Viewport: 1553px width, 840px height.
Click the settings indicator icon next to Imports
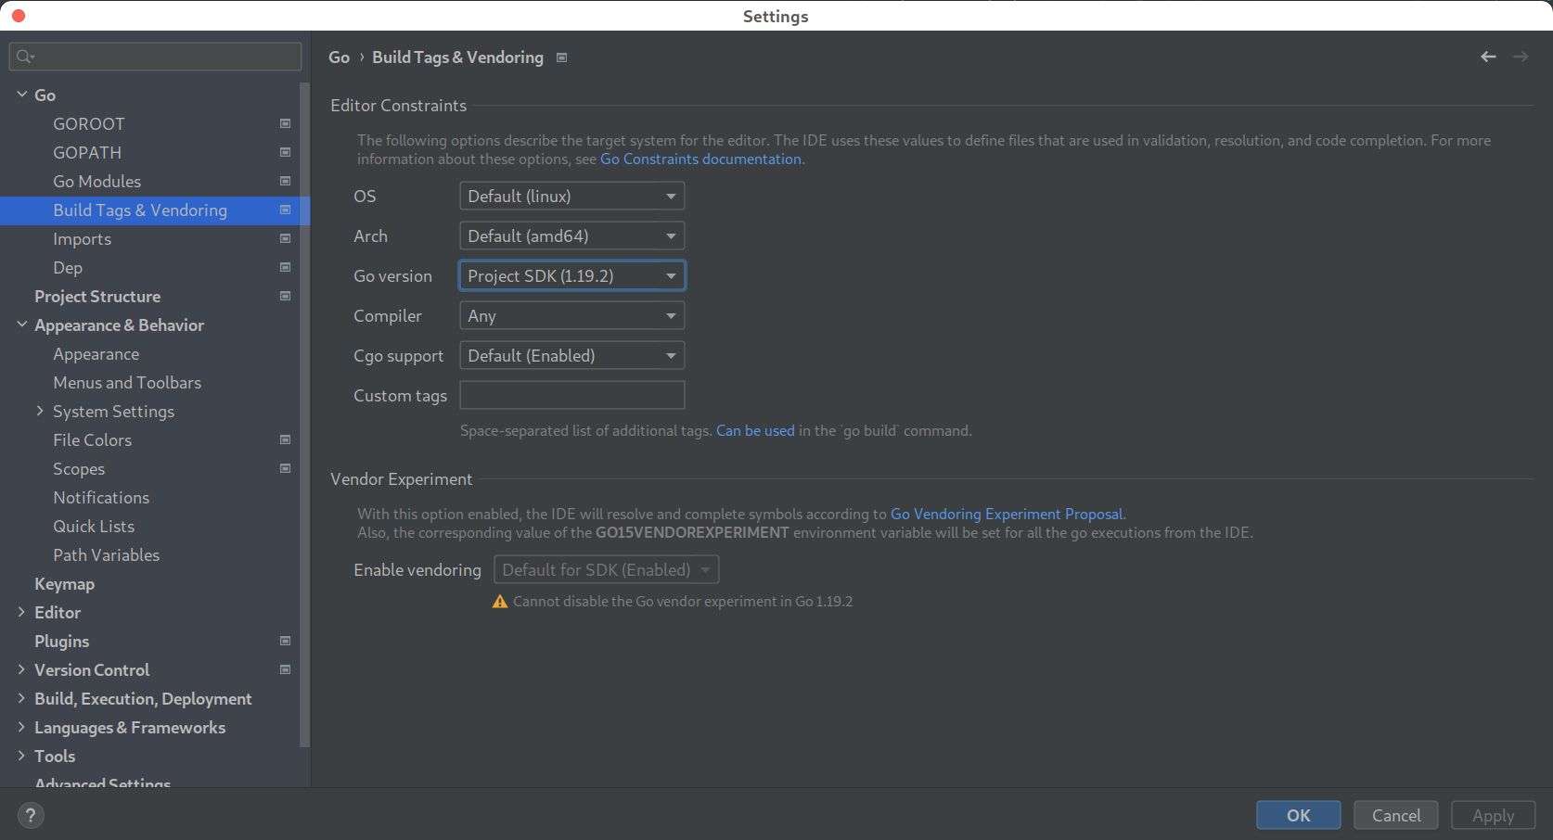(x=285, y=238)
